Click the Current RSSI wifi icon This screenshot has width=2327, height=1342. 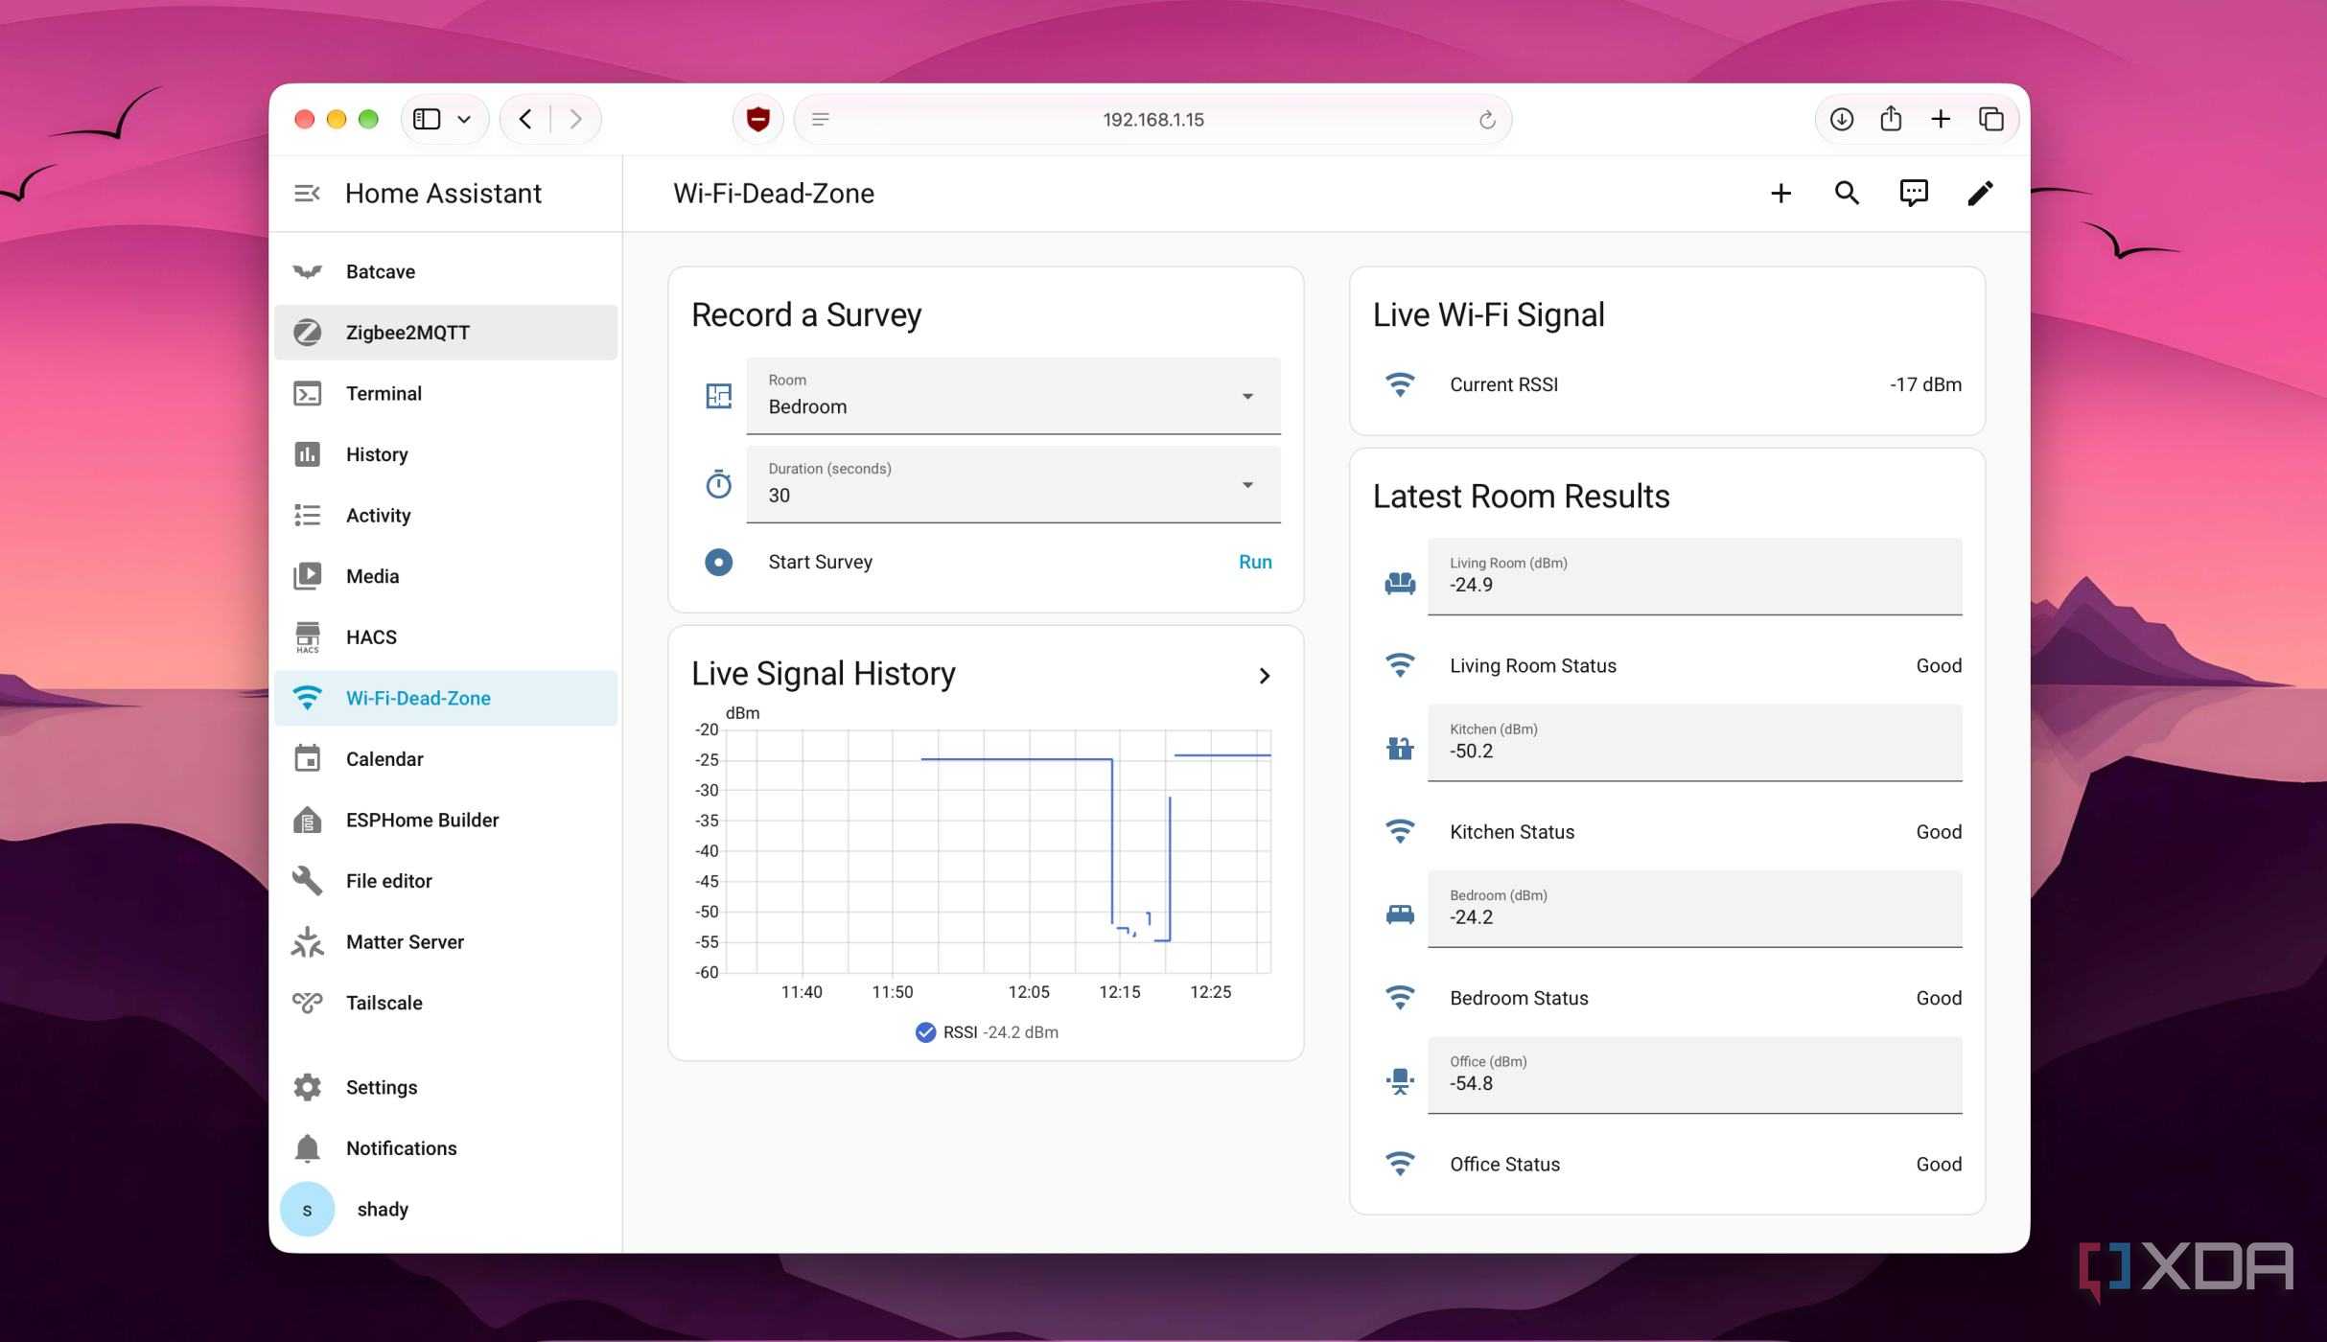coord(1400,385)
